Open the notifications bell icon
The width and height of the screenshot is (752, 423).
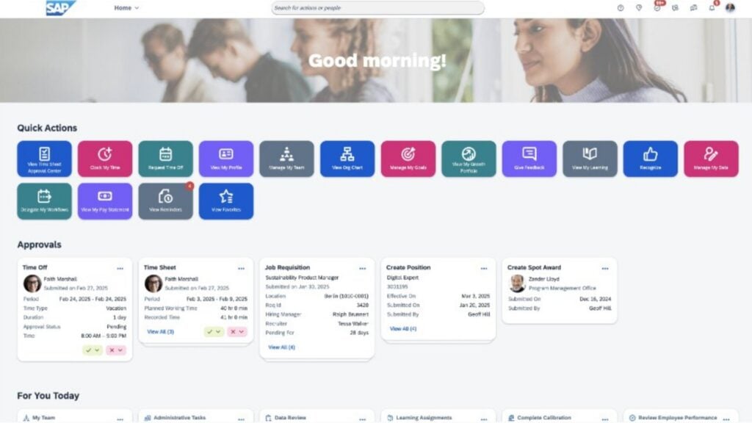(712, 7)
